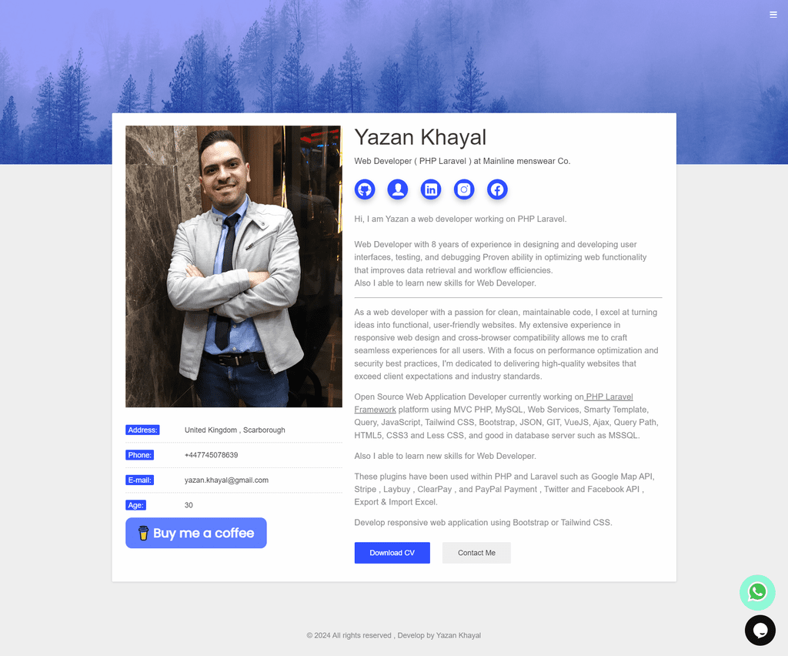Image resolution: width=788 pixels, height=656 pixels.
Task: Click the Yazan Khayal name heading
Action: 420,137
